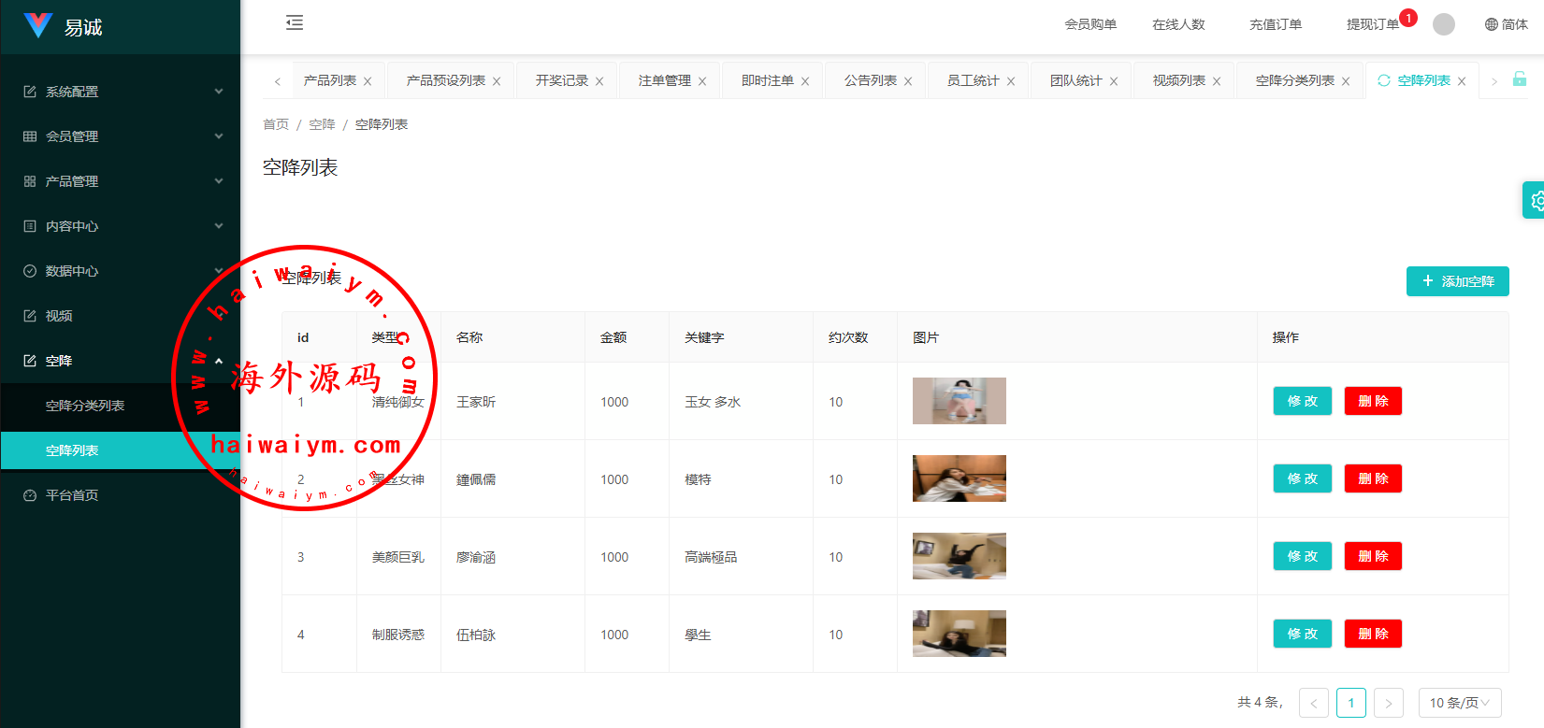The height and width of the screenshot is (728, 1544).
Task: Expand the 系统配置 sidebar menu
Action: point(120,92)
